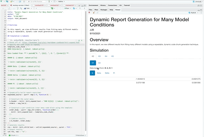Click the Viewer Publish button
The width and height of the screenshot is (204, 137).
point(192,13)
